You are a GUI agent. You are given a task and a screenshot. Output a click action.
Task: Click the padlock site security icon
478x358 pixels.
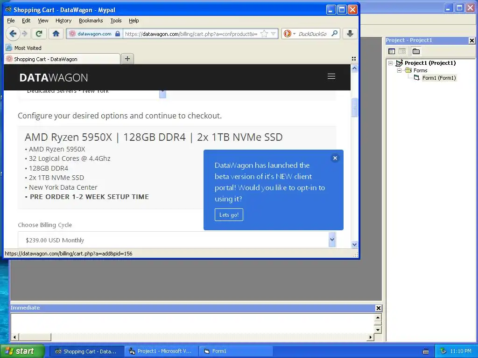[x=118, y=34]
